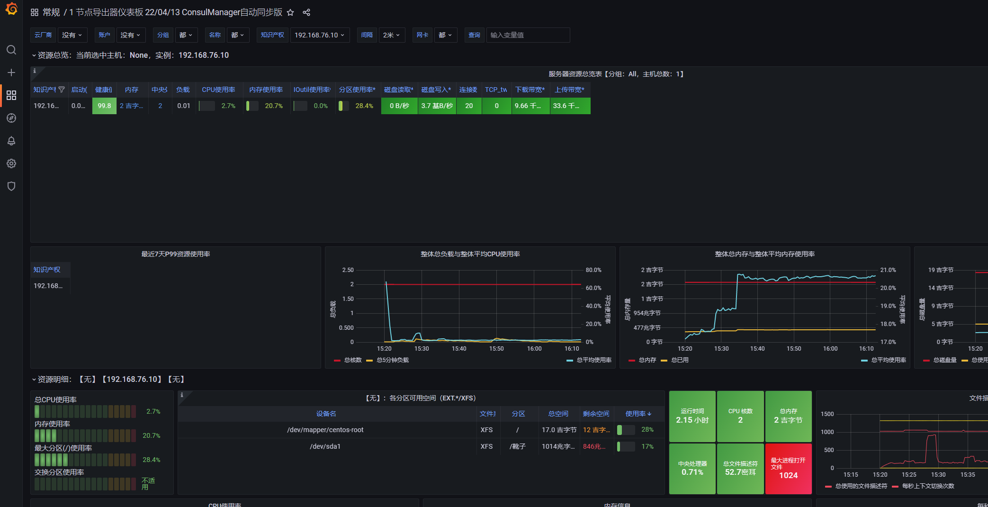This screenshot has height=507, width=988.
Task: Click the 2 吉字... memory link in table row
Action: (x=131, y=106)
